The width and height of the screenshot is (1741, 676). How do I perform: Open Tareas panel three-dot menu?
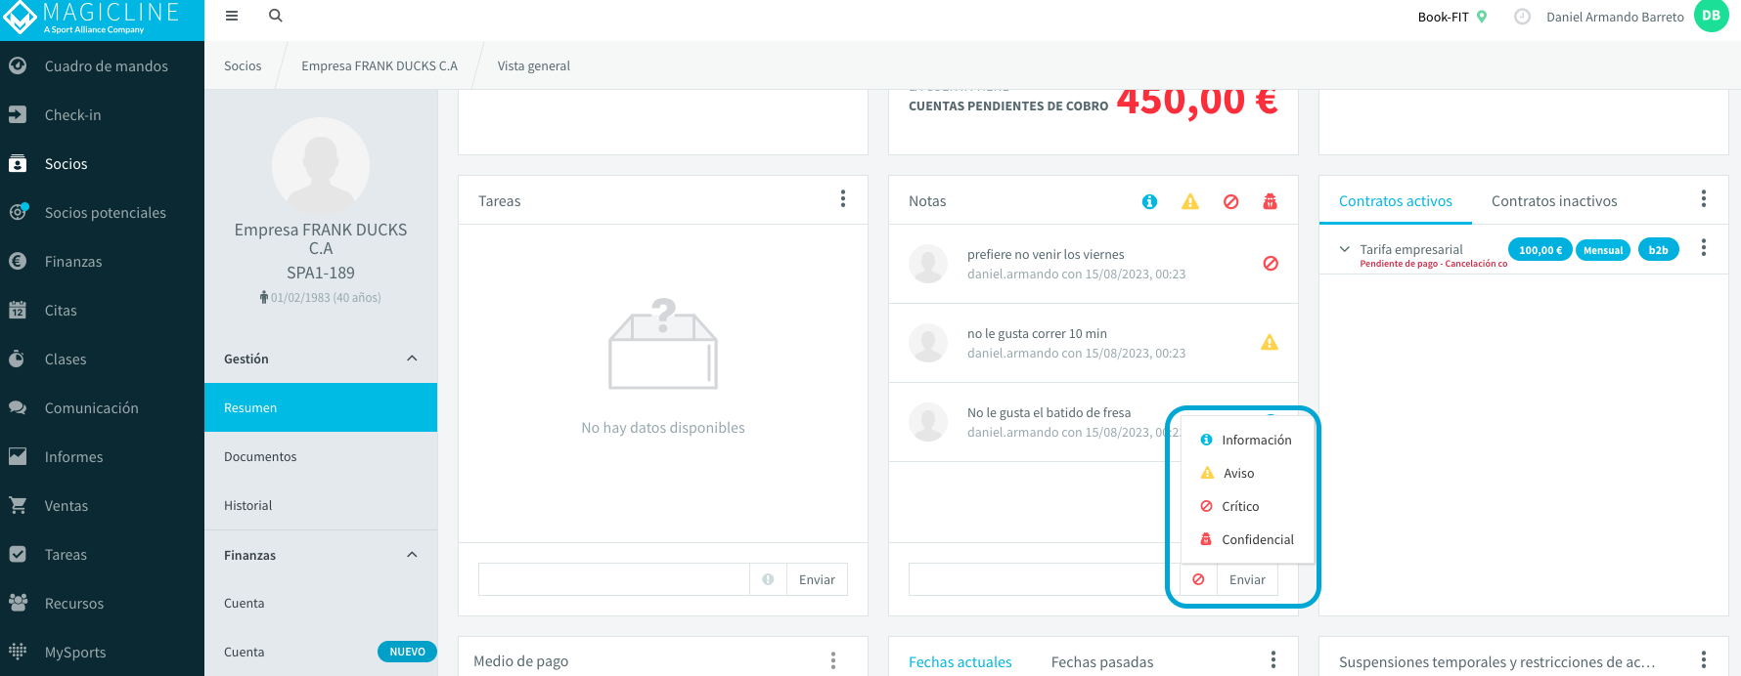click(x=842, y=199)
